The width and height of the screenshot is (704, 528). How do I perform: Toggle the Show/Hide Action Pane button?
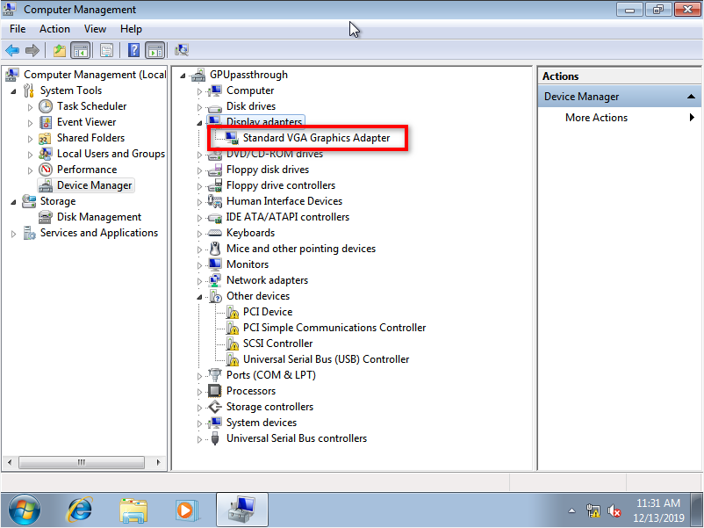pos(155,51)
